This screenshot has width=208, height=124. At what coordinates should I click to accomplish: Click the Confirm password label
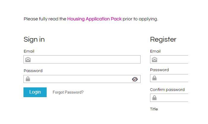167,90
